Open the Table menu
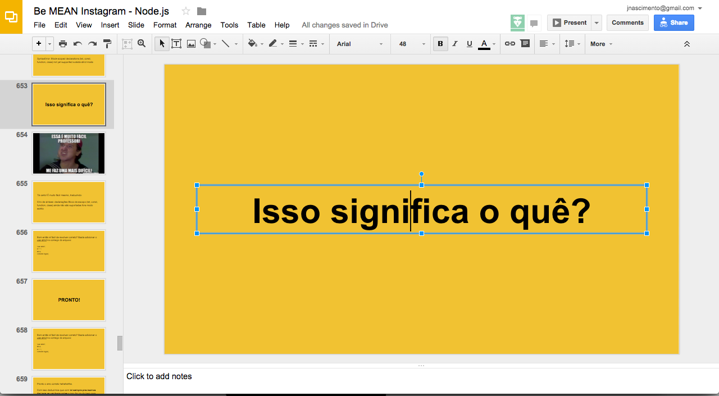 [256, 25]
